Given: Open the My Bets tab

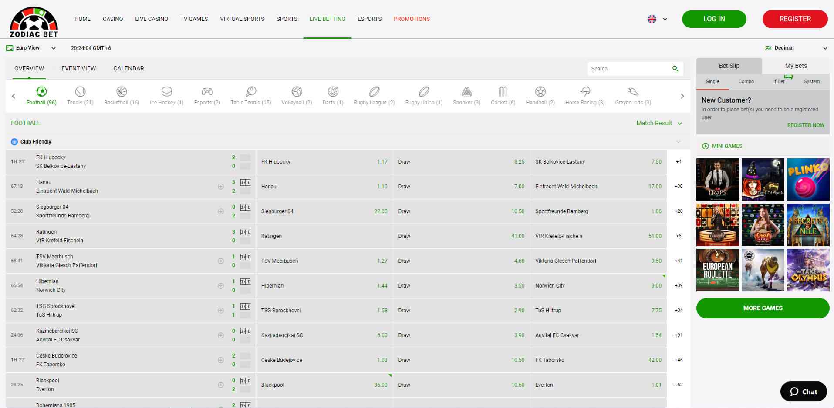Looking at the screenshot, I should coord(796,66).
